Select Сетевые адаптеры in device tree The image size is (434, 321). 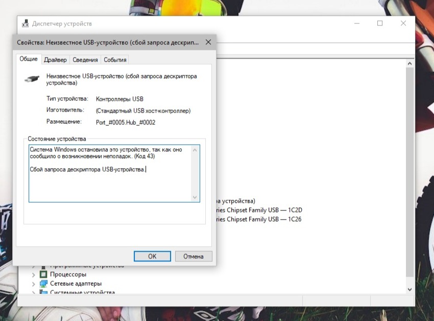76,284
